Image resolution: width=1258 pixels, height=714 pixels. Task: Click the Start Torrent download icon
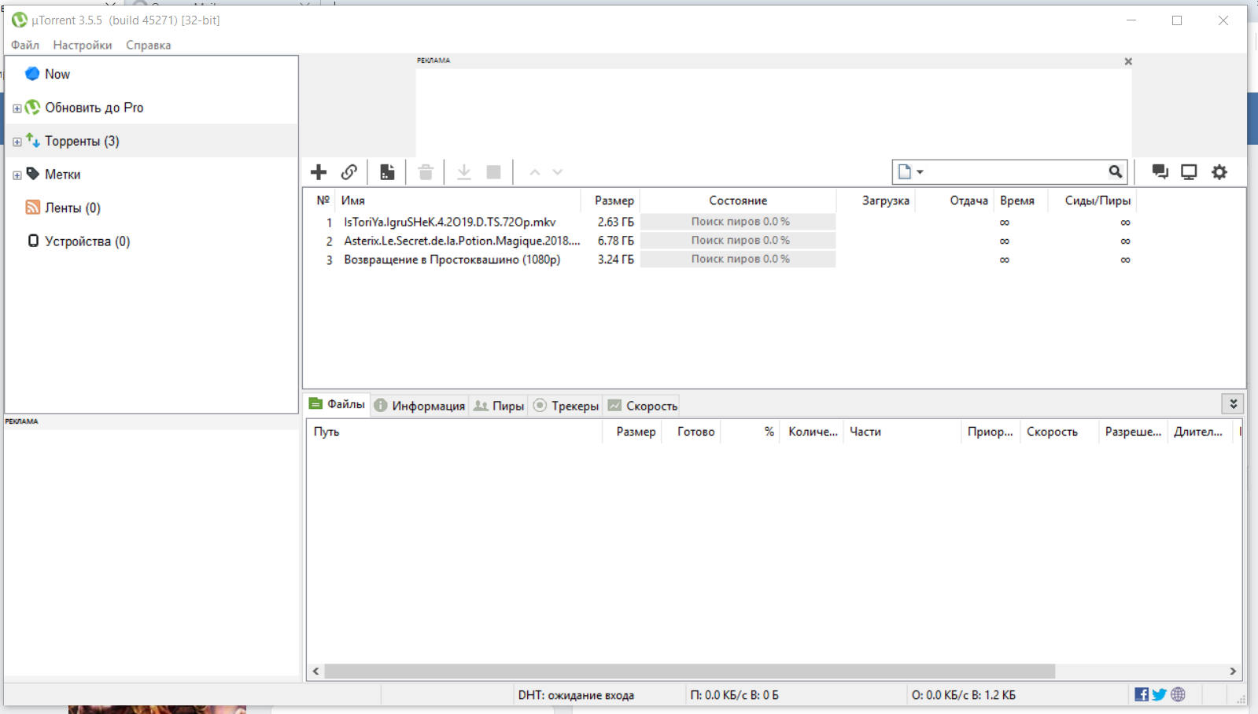pos(464,172)
